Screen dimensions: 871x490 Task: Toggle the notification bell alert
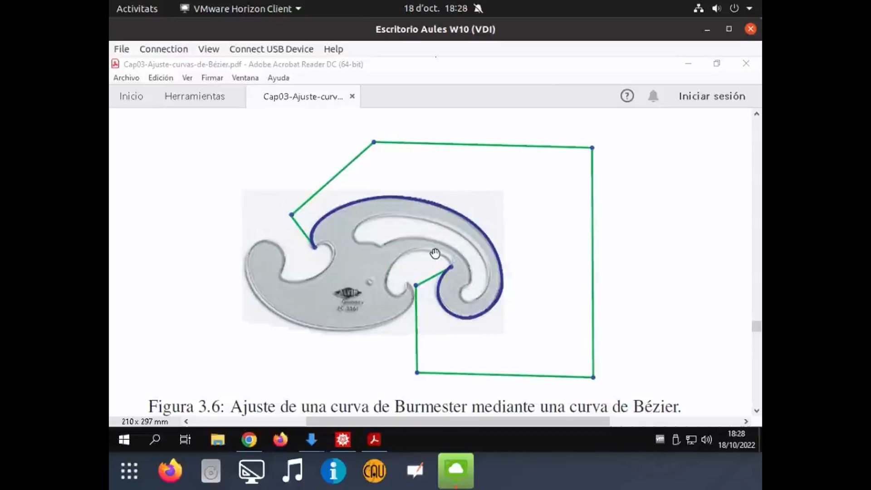[653, 96]
